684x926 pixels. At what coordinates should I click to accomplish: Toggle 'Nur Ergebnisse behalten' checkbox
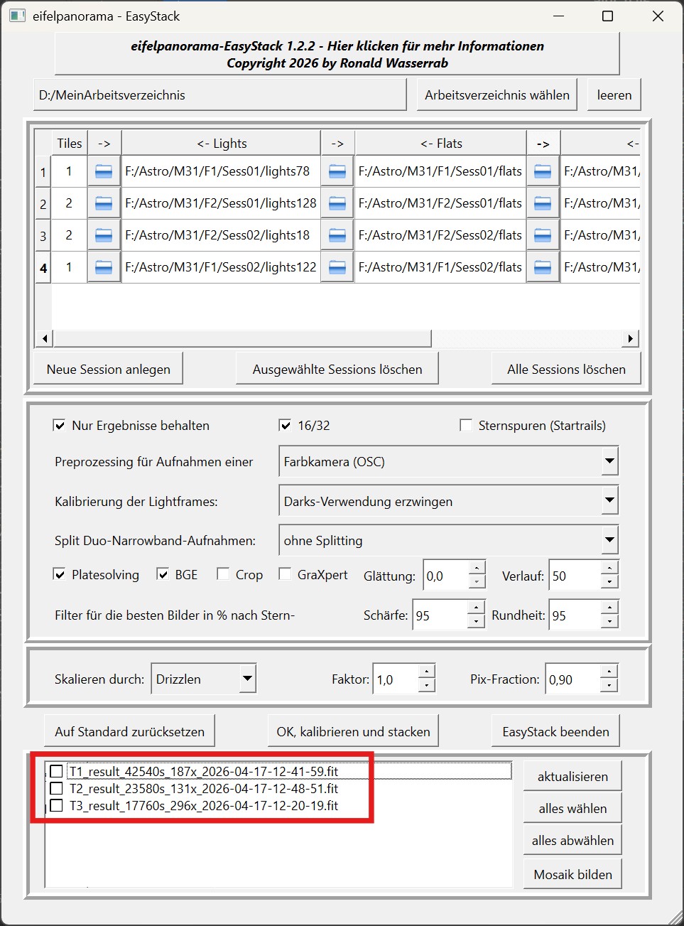click(60, 426)
